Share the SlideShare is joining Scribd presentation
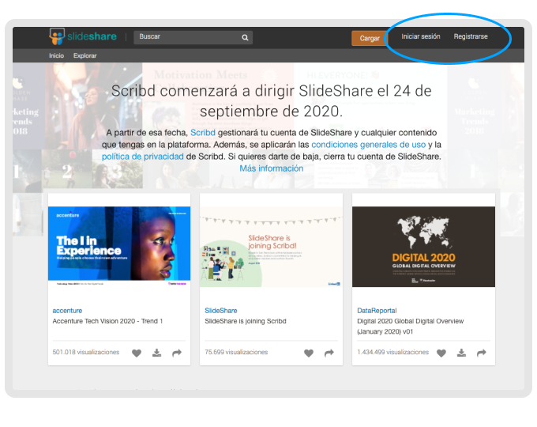Screen dimensions: 537x427 pos(329,353)
